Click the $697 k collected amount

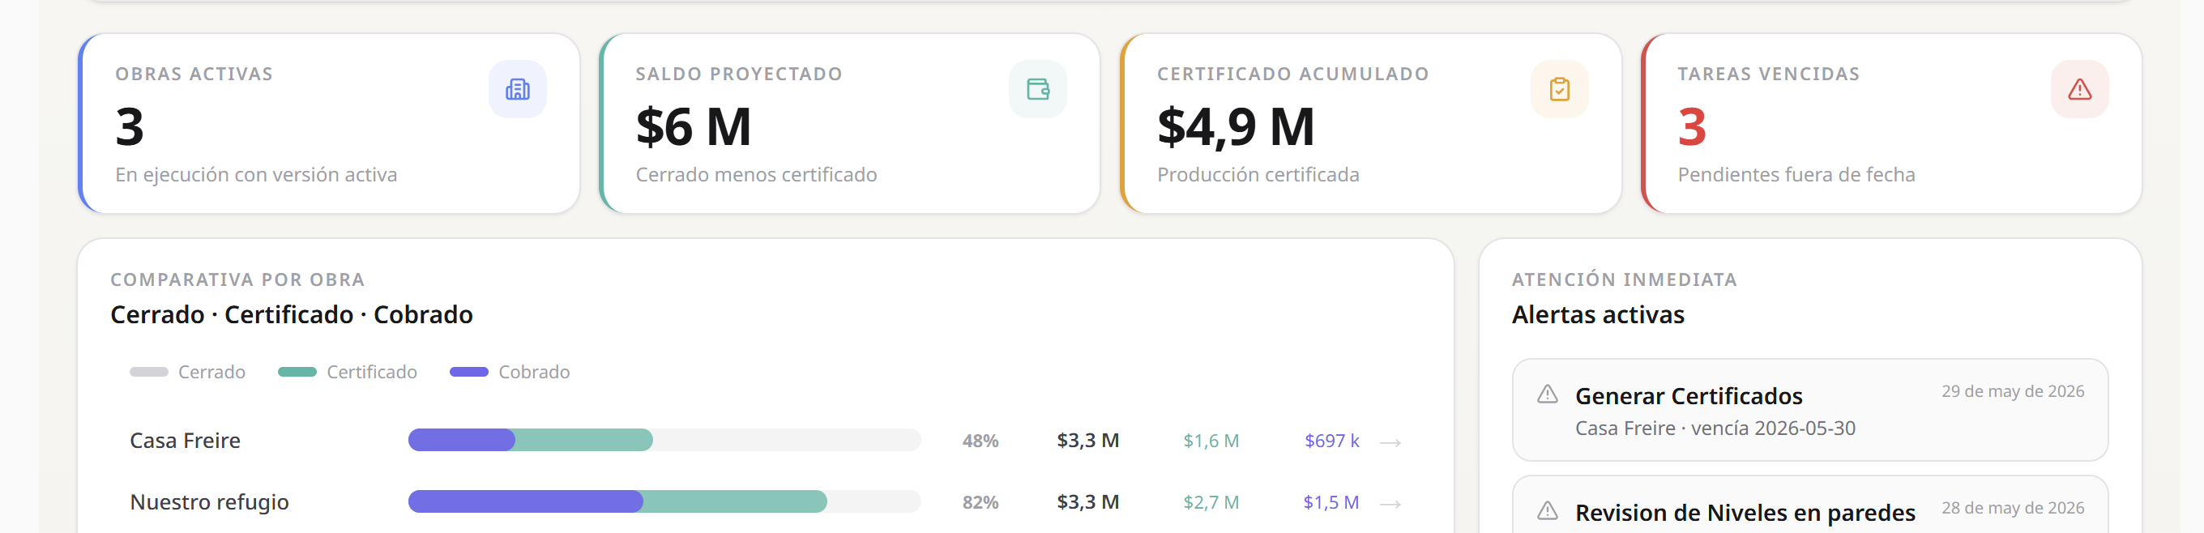1331,441
